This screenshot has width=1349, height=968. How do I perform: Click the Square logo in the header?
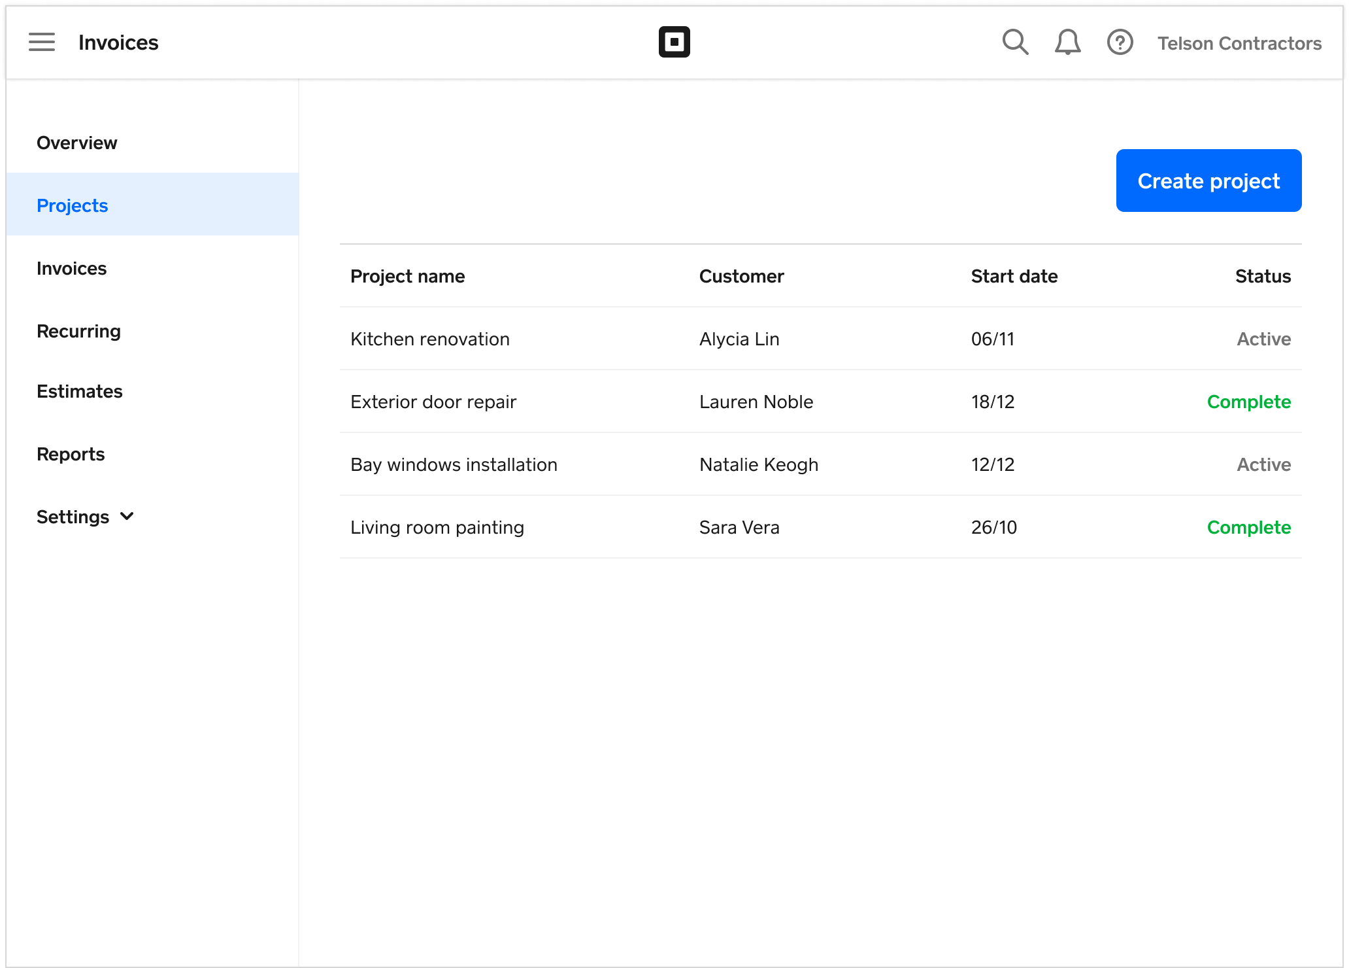pos(674,41)
